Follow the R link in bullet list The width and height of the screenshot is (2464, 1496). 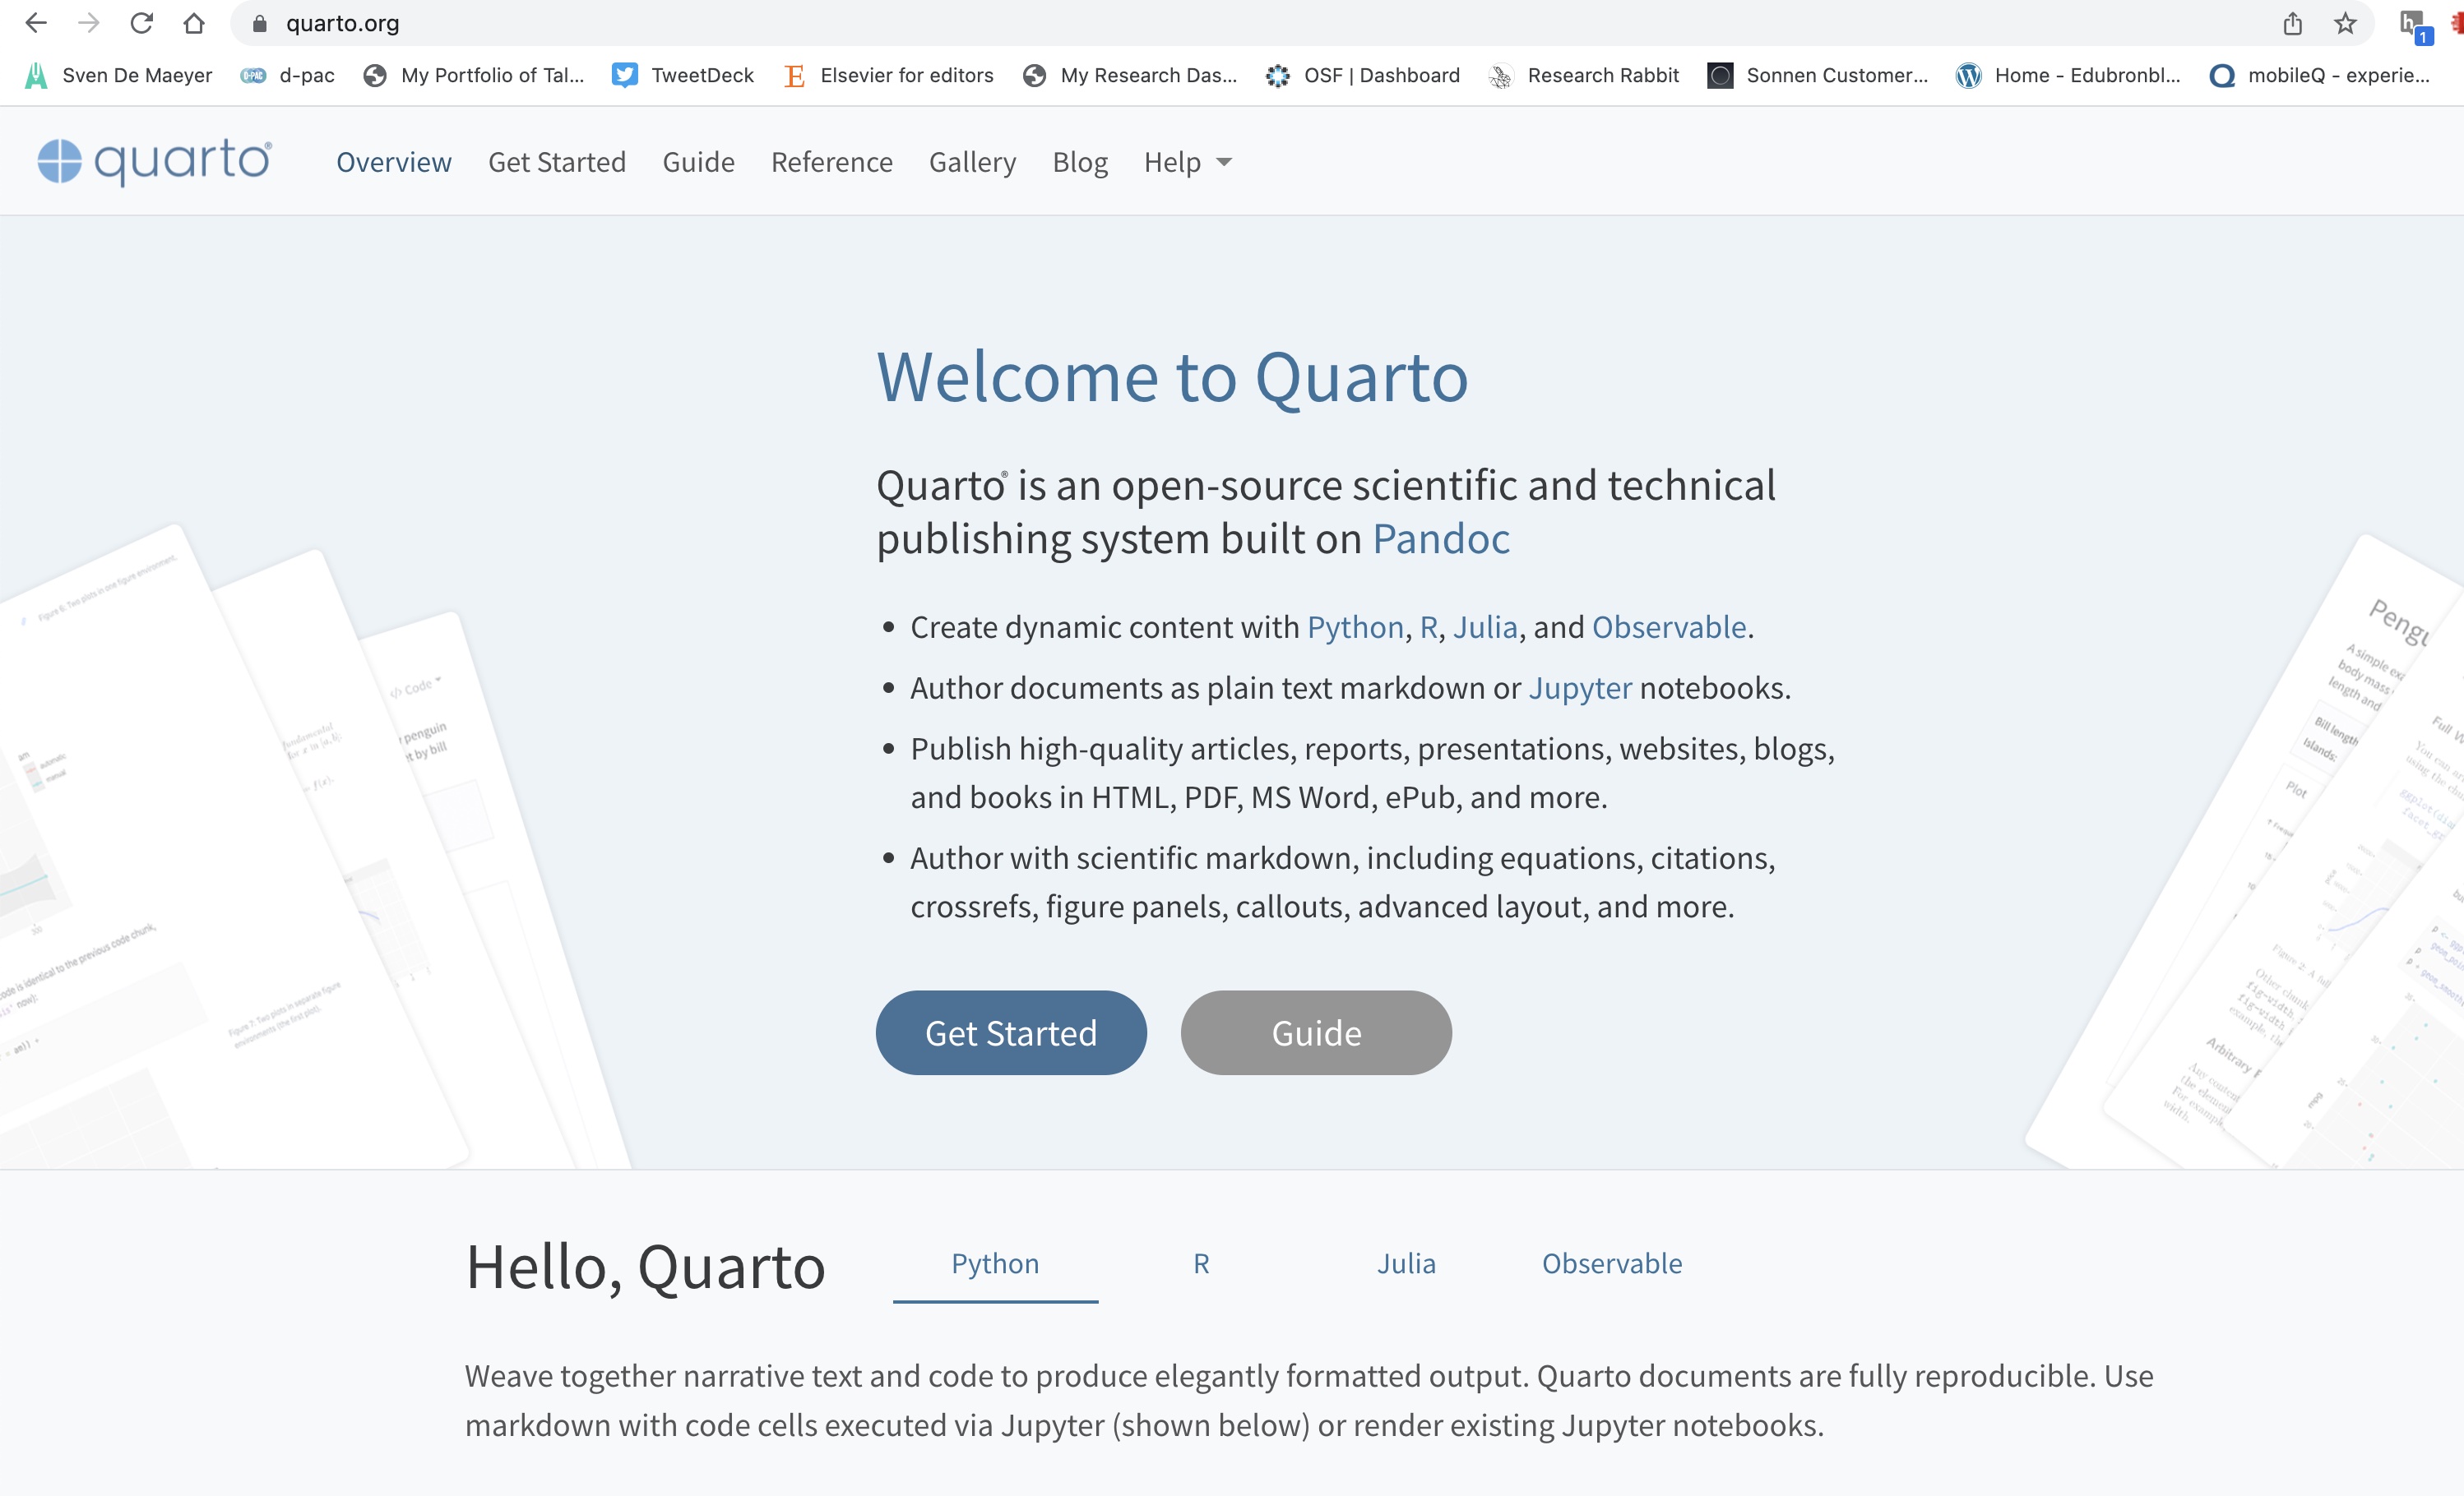(1429, 628)
